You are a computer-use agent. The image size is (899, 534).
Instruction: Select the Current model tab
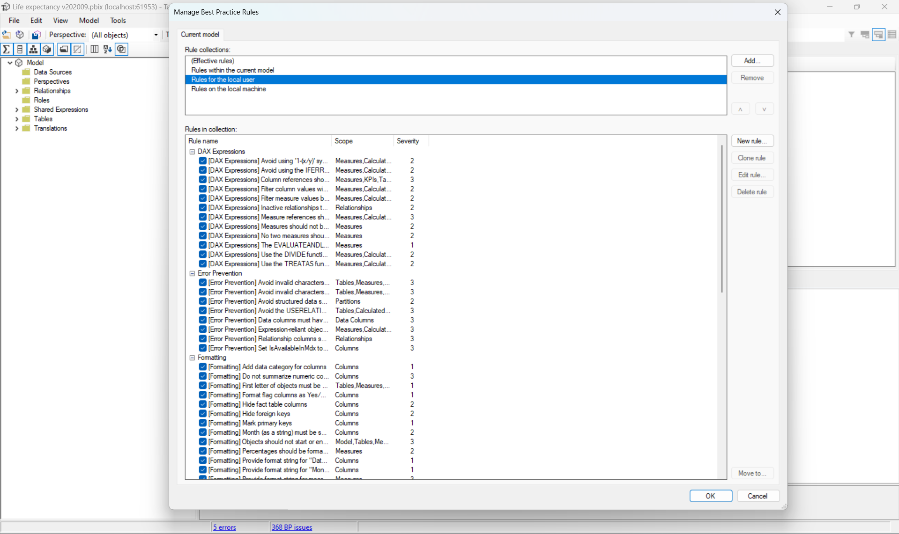[200, 35]
